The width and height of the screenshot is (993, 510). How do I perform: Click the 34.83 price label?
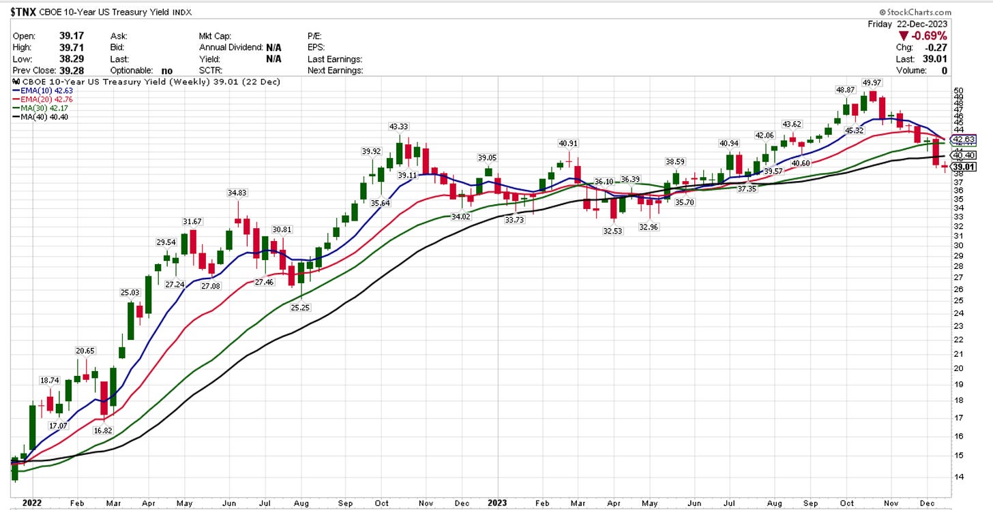pos(237,193)
